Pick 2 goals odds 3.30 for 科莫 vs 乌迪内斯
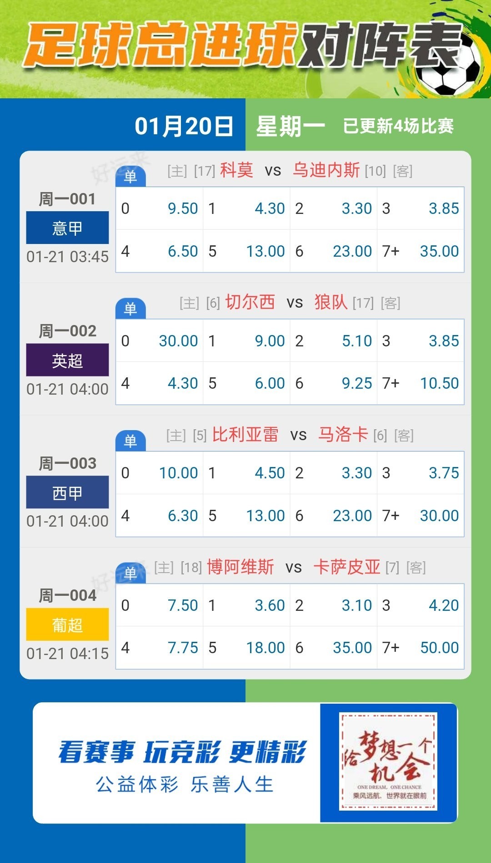 point(333,208)
